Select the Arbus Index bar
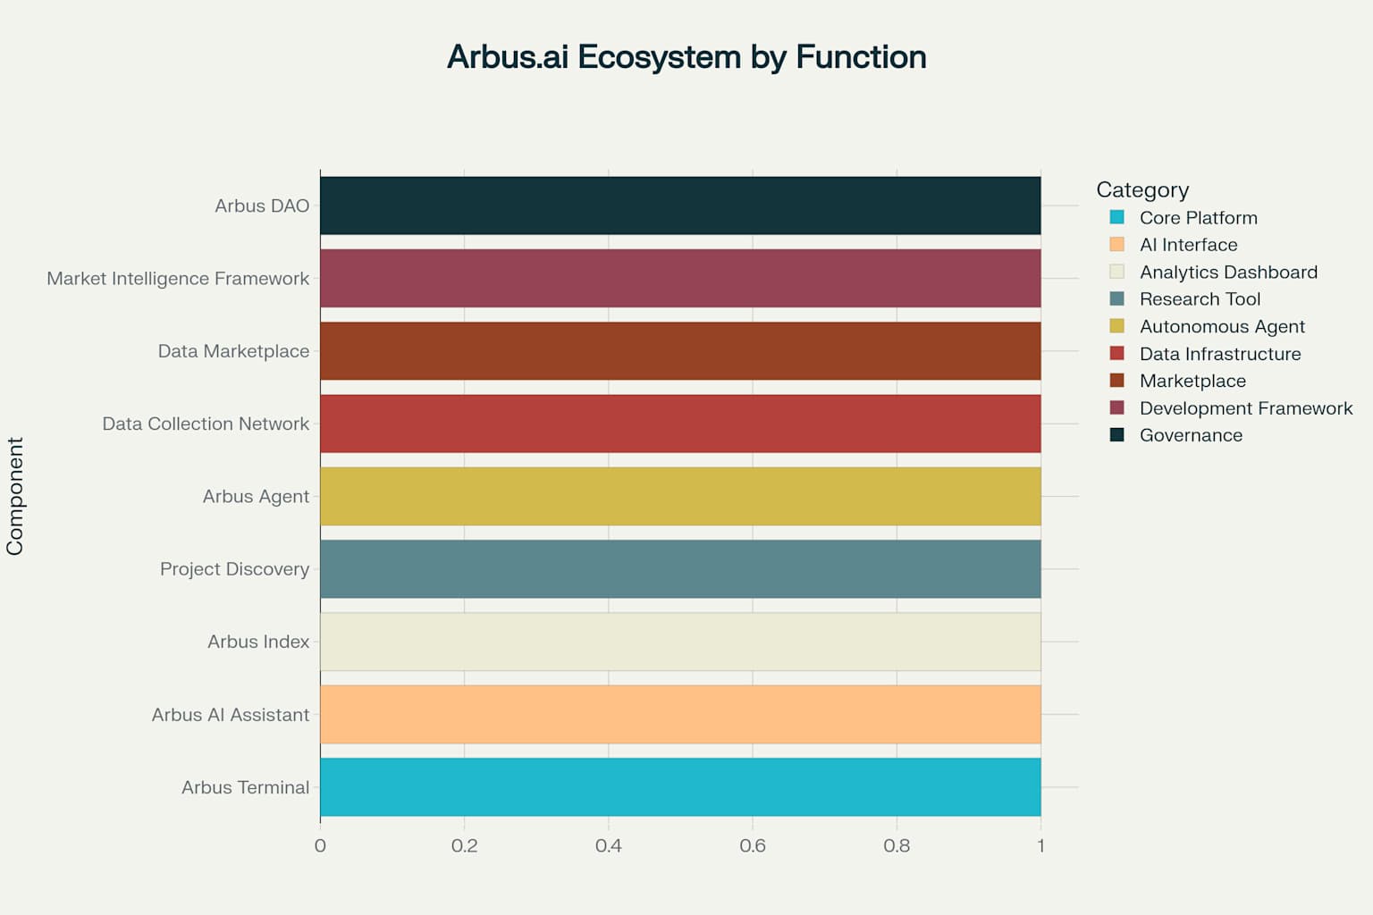 pos(680,642)
